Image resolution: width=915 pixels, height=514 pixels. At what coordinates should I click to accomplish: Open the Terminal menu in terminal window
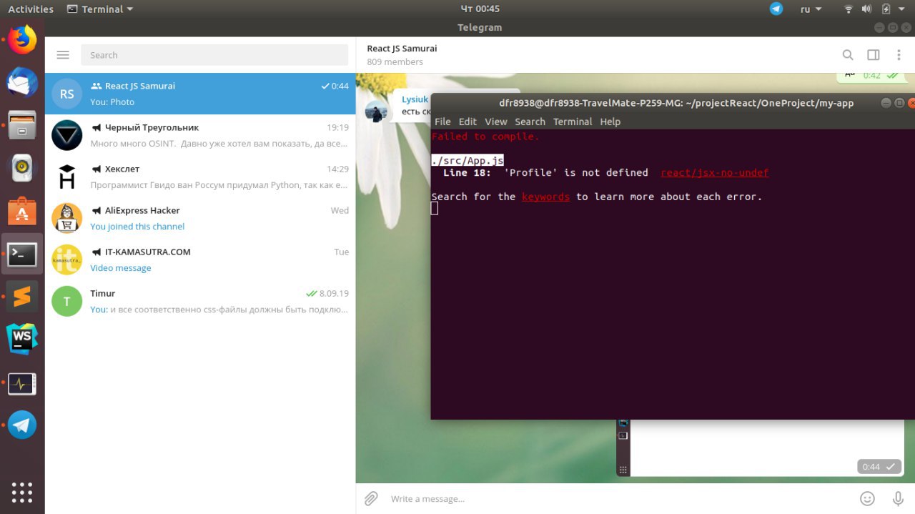(x=573, y=122)
